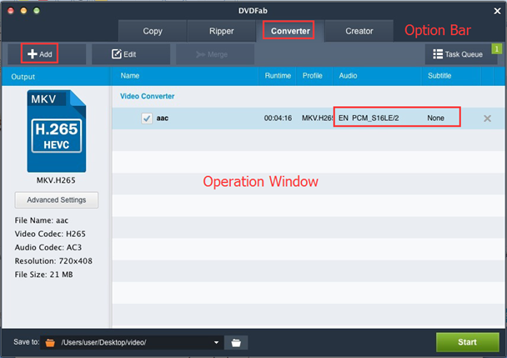Select the Converter tab
Viewport: 507px width, 358px height.
[x=290, y=31]
